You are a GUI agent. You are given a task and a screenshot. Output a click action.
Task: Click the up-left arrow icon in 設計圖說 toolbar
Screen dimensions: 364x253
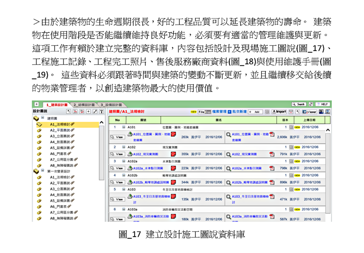pyautogui.click(x=68, y=112)
